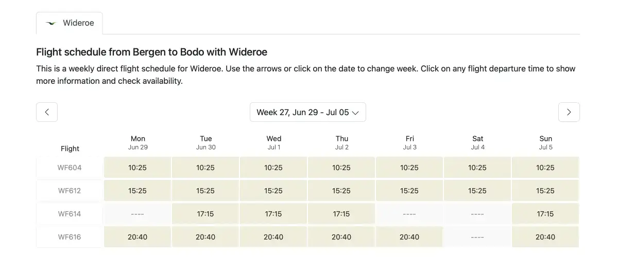
Task: Select the 20:40 flight on Fri Jul 3
Action: pos(409,237)
